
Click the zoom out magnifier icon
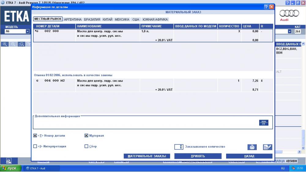coord(13,44)
